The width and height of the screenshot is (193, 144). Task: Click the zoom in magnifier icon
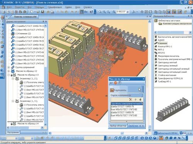pos(104,12)
